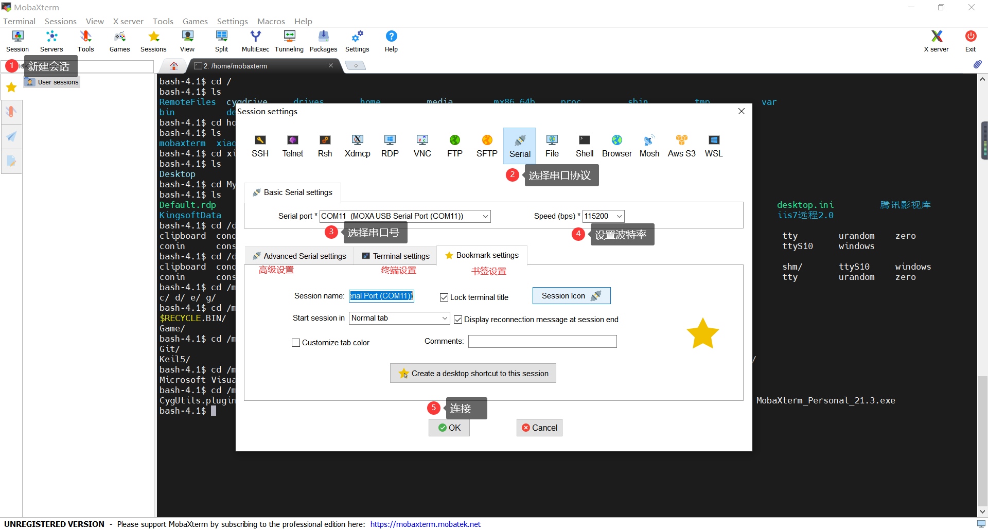Expand the Start session in dropdown
This screenshot has width=988, height=530.
[445, 318]
